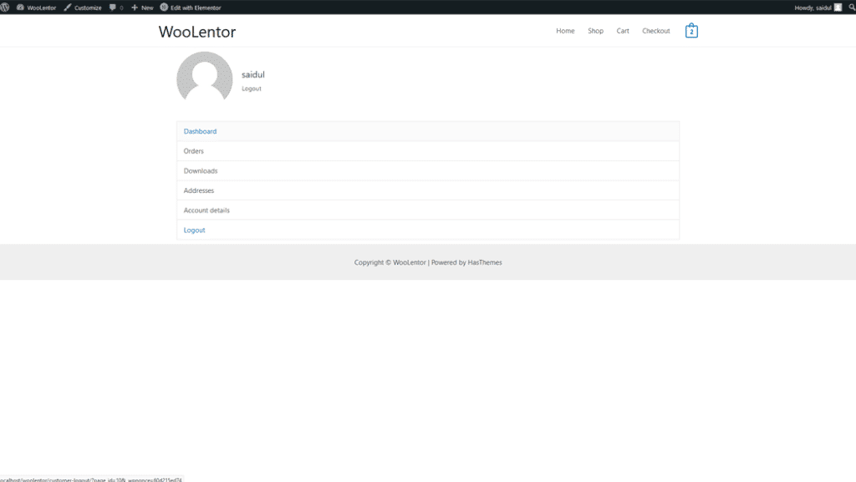This screenshot has width=856, height=482.
Task: Click the saidul username text
Action: click(253, 74)
